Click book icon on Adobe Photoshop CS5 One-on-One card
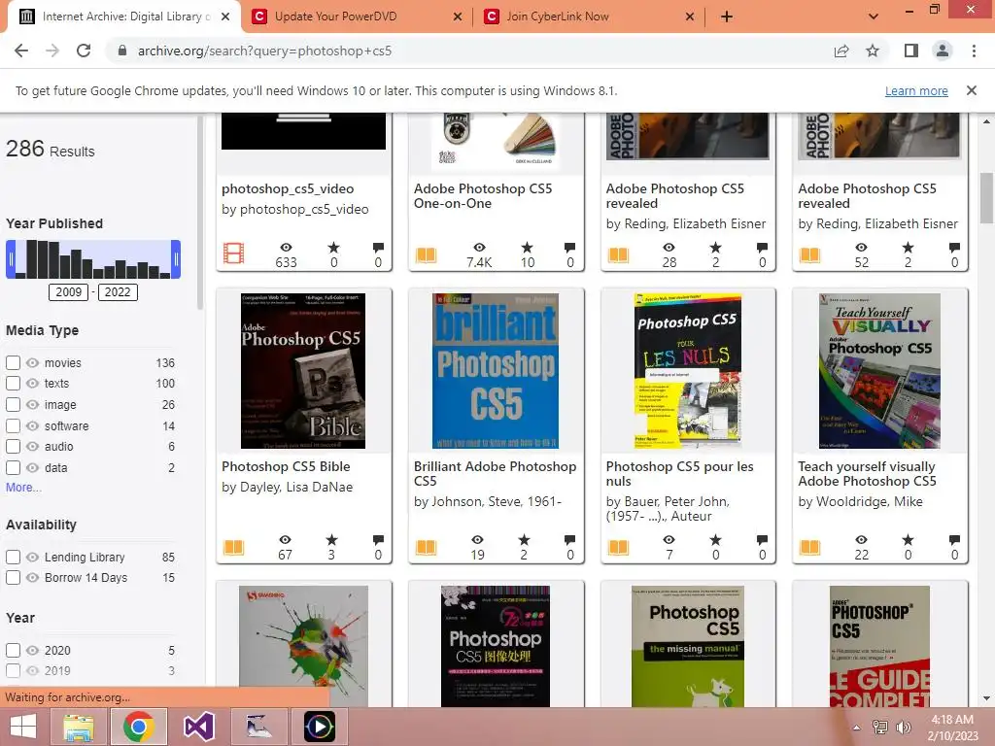The height and width of the screenshot is (746, 995). (x=426, y=255)
